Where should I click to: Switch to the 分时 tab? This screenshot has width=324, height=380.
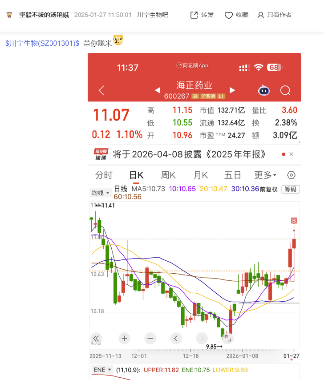click(104, 175)
